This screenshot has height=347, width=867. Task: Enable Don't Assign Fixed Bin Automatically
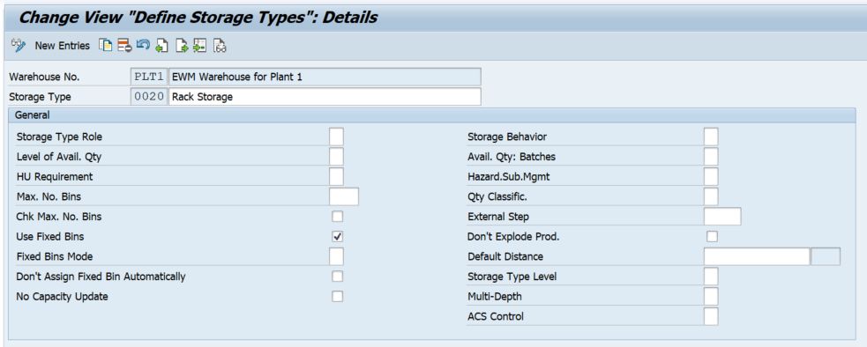[337, 277]
